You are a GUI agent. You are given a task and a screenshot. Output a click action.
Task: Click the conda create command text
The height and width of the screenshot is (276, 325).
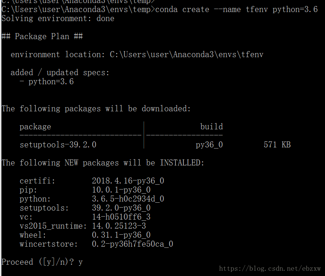[x=237, y=9]
